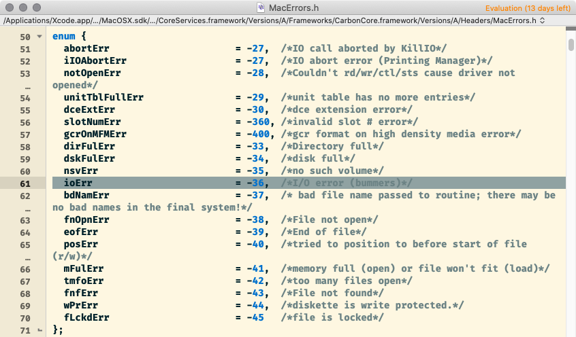Screen dimensions: 576x337
Task: Click the soft-wrap ellipsis below line 62
Action: (x=27, y=208)
